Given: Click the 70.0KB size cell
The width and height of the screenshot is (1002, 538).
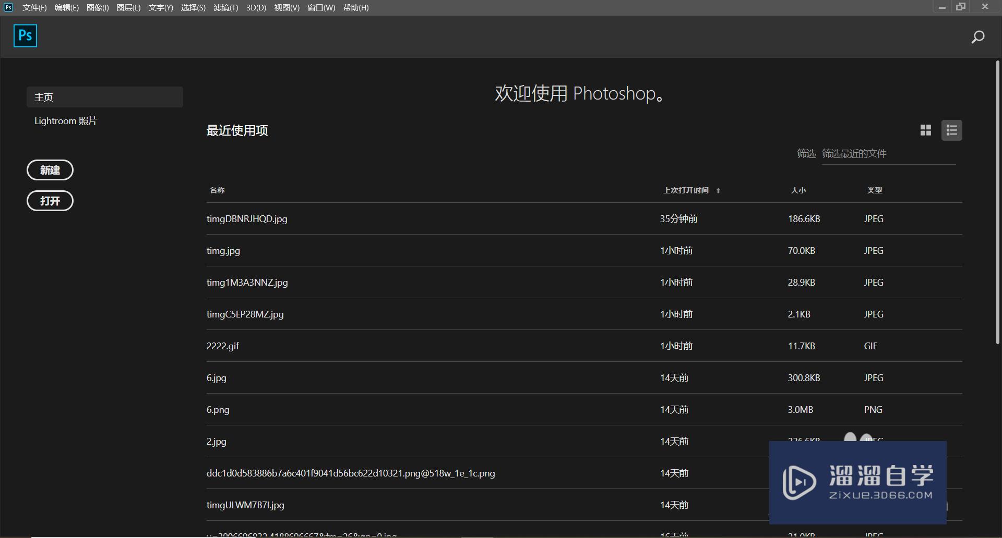Looking at the screenshot, I should 802,251.
